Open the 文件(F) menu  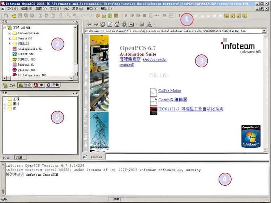point(12,8)
